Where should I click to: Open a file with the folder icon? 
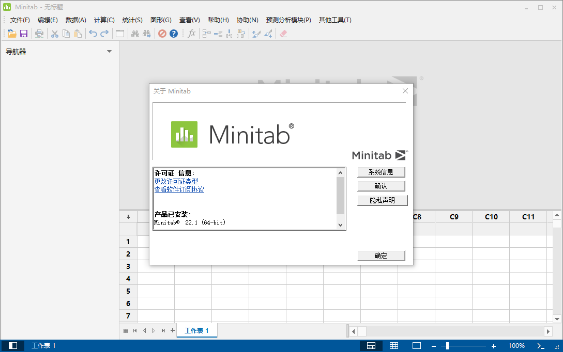click(x=12, y=34)
